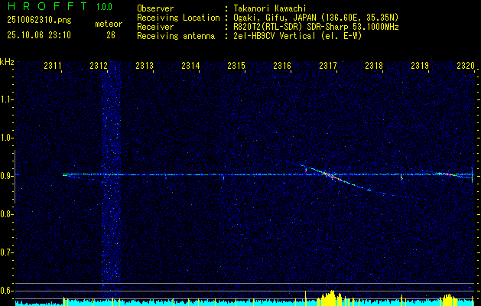Click the 1.1 frequency axis label
The image size is (481, 306).
[x=6, y=99]
